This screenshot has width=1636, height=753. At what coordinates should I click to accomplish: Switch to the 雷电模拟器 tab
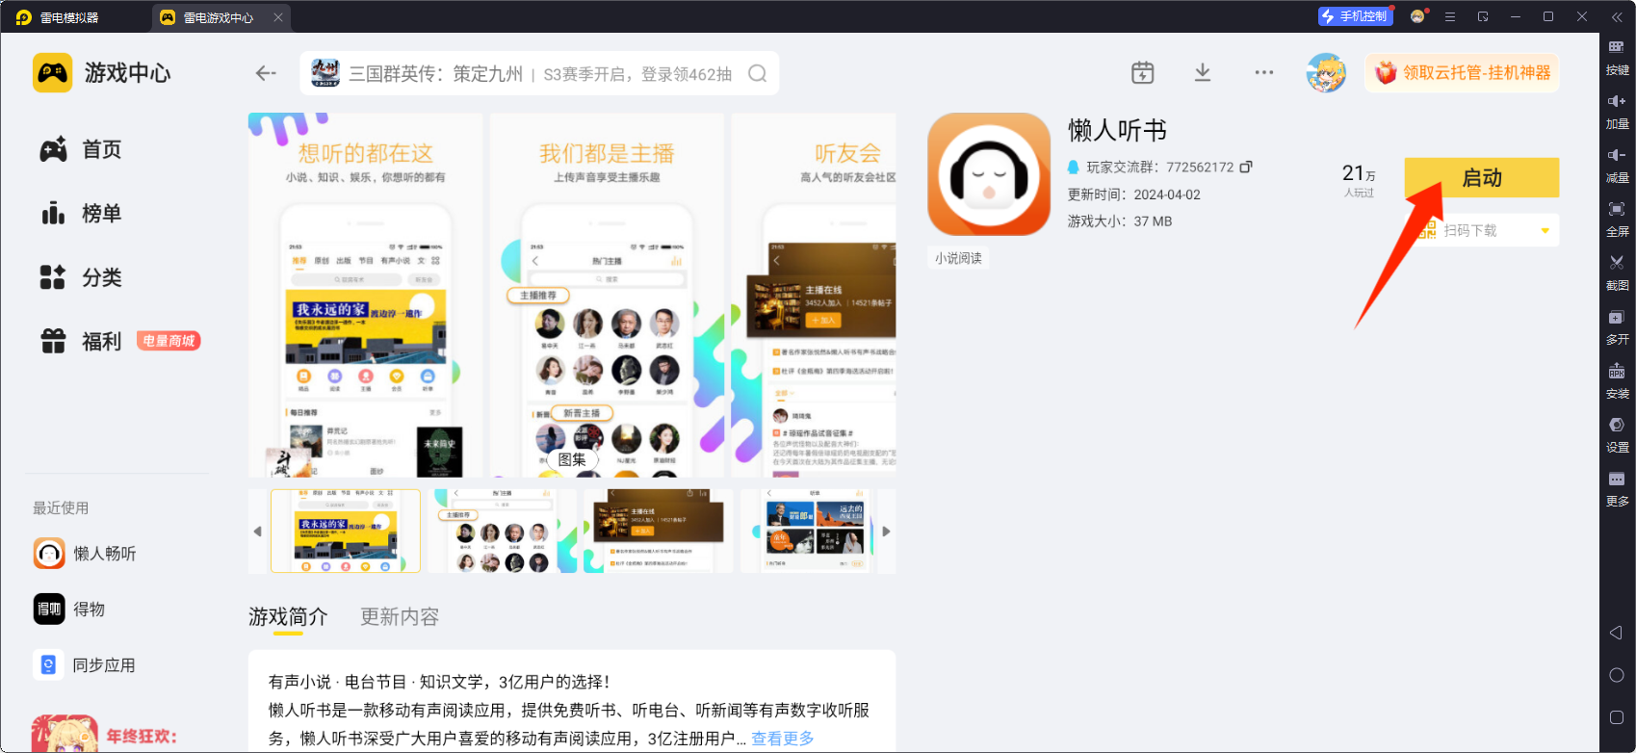tap(58, 17)
